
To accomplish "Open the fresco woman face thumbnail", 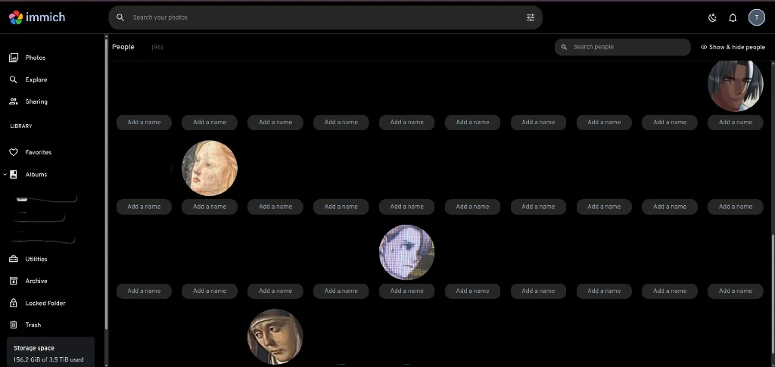I will (210, 168).
